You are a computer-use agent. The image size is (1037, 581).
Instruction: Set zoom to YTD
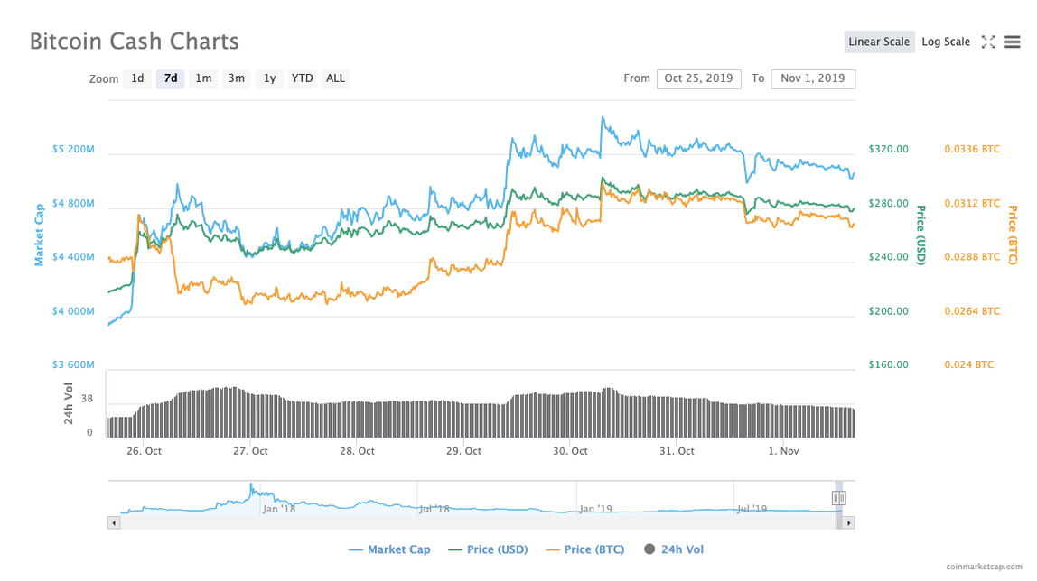[x=303, y=78]
